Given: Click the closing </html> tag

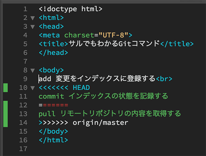Looking at the screenshot, I should click(53, 140).
